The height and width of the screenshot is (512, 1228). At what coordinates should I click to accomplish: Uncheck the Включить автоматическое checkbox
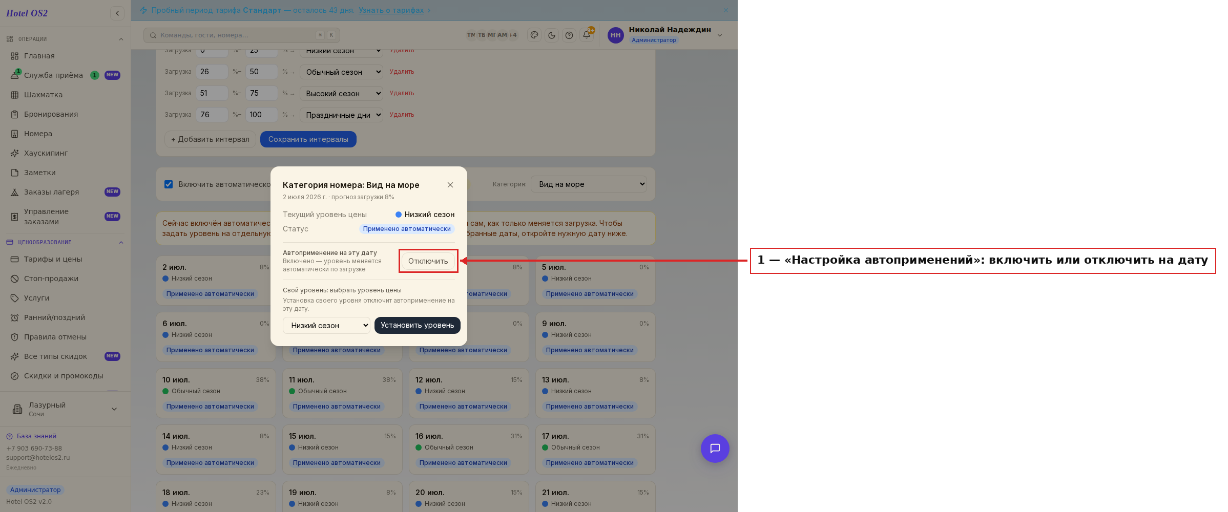point(169,184)
